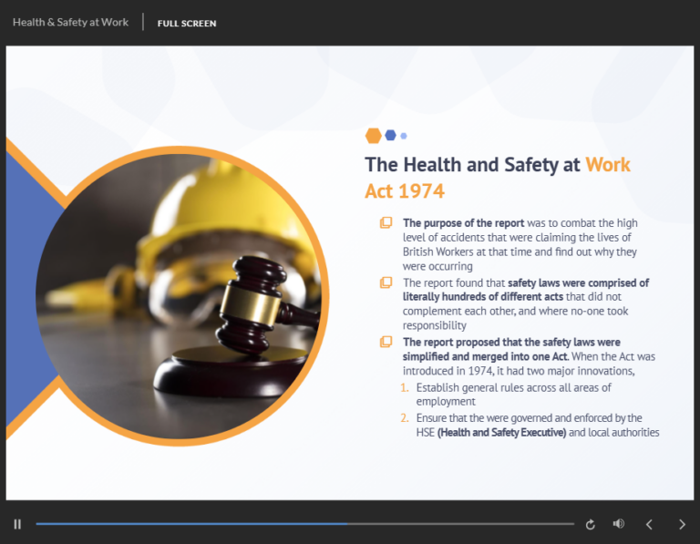Seek on the slide progress bar
Viewport: 700px width, 544px height.
305,524
